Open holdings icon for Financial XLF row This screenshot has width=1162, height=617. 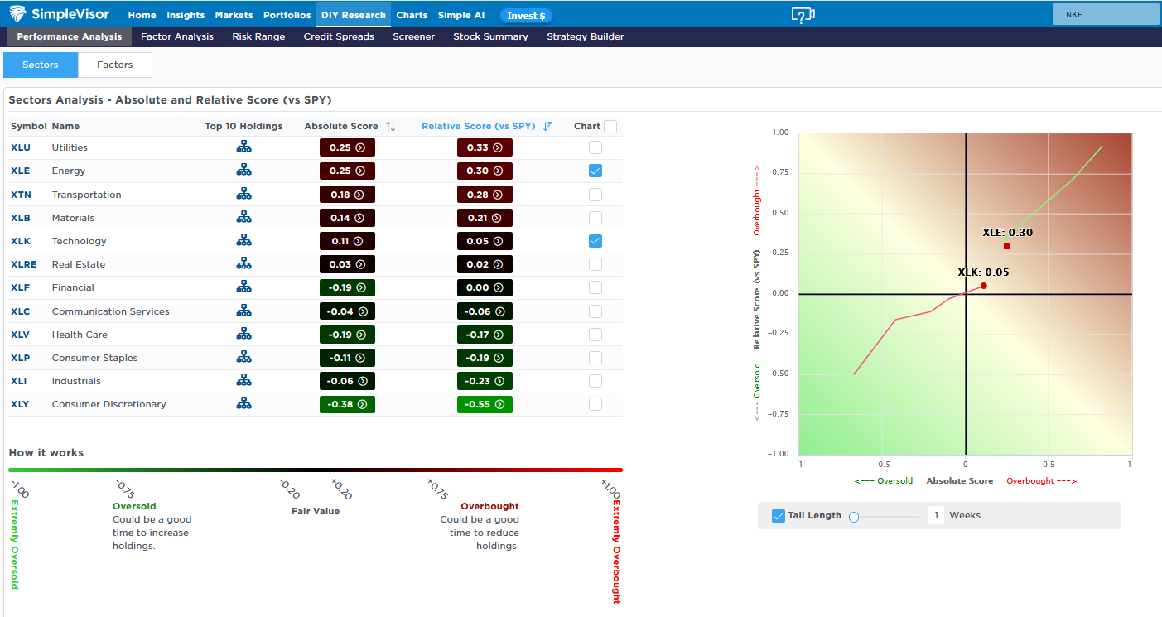243,287
